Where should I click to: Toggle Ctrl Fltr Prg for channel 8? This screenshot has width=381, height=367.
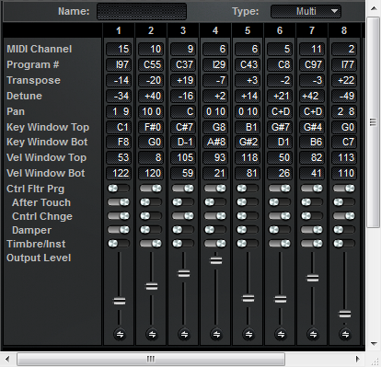click(x=344, y=189)
